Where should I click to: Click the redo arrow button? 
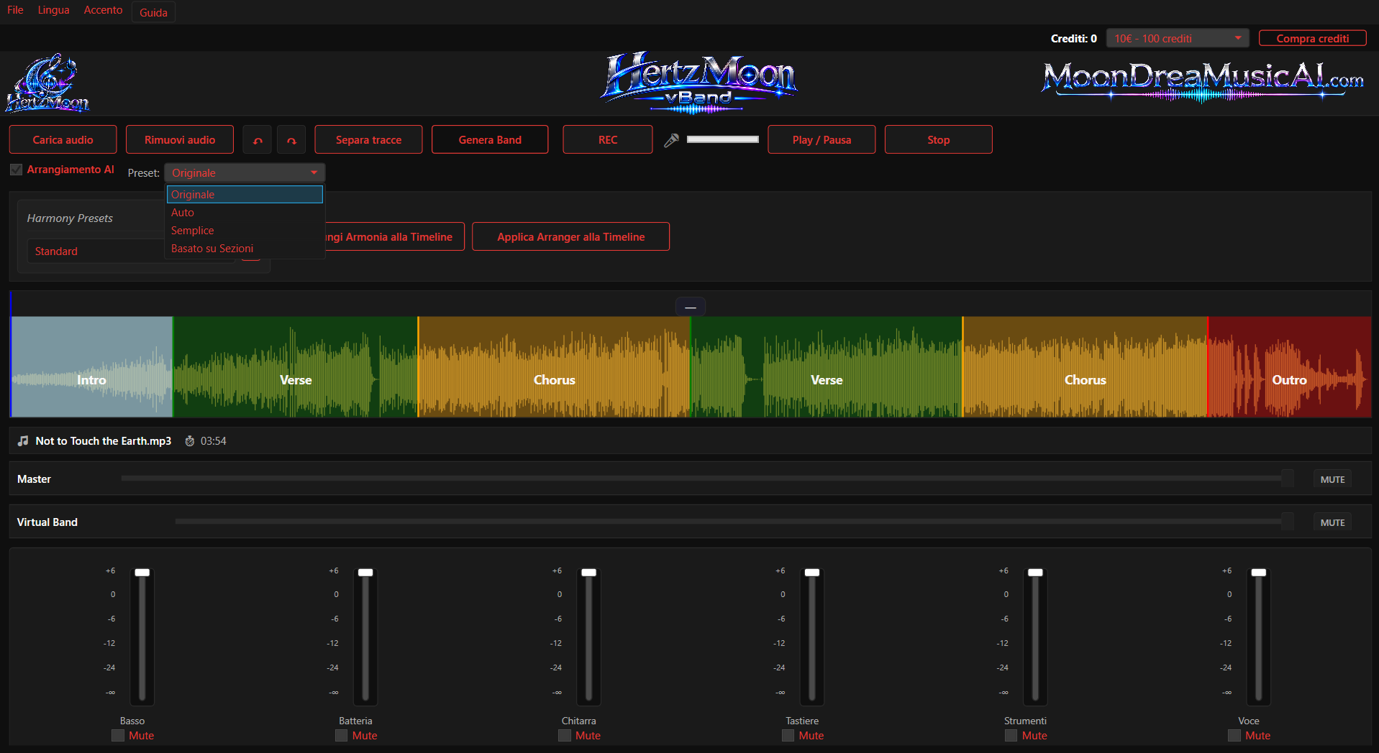click(291, 139)
